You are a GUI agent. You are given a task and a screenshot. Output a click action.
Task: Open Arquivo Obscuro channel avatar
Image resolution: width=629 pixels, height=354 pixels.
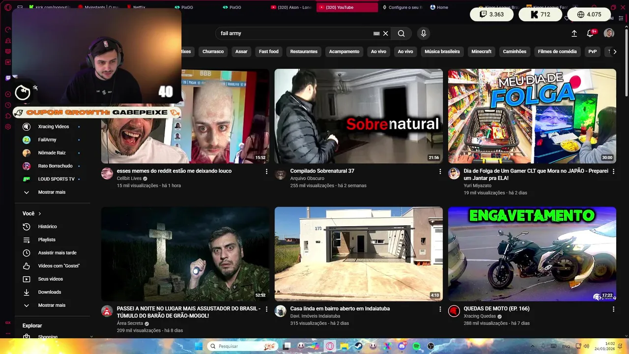tap(281, 173)
